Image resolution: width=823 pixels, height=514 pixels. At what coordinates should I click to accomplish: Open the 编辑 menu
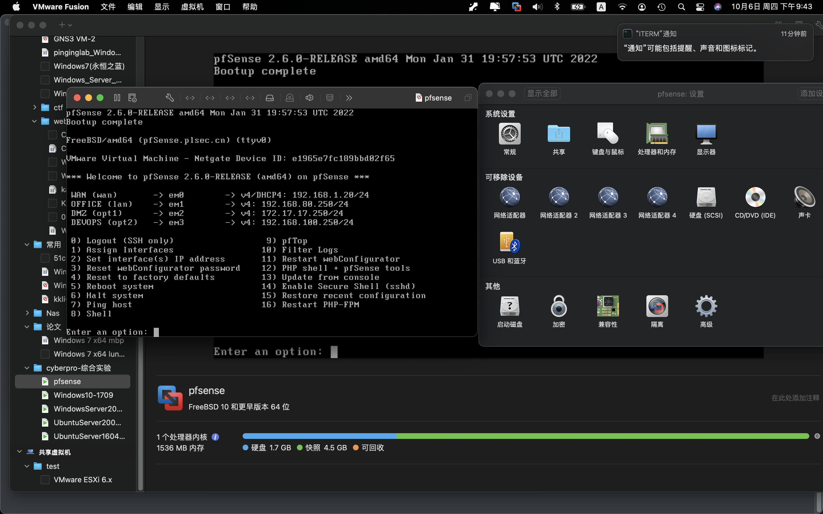[135, 7]
